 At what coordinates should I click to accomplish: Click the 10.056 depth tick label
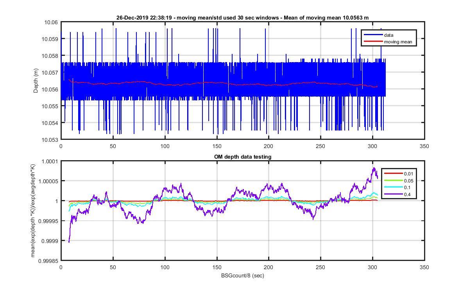tap(49, 89)
